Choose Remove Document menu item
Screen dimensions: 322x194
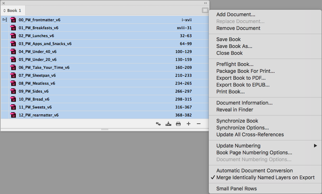[x=238, y=28]
